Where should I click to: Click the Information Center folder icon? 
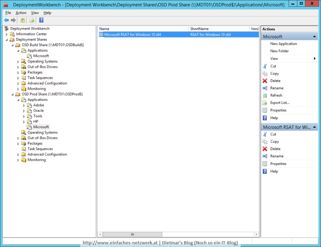12,34
